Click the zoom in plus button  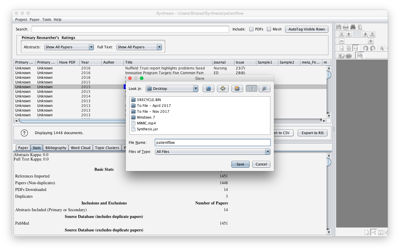pos(371,41)
